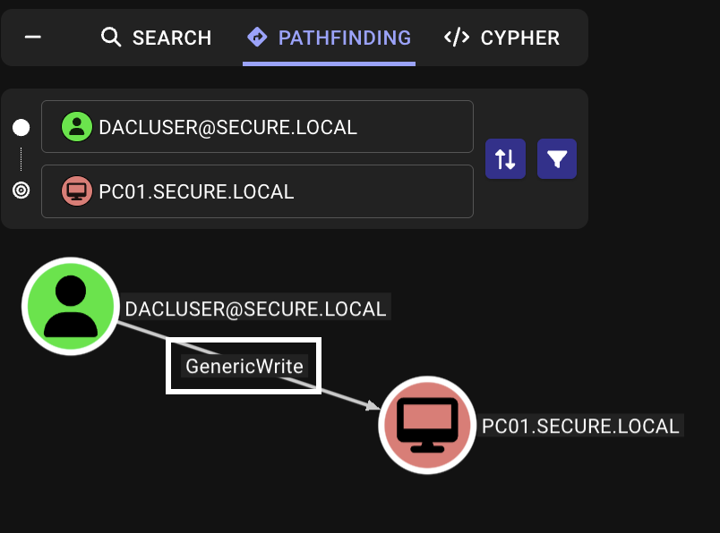Focus the DACLUSER@SECURE.LOCAL start node field
This screenshot has height=533, width=720.
coord(269,127)
